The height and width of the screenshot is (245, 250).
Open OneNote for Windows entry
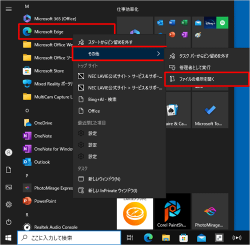[48, 149]
